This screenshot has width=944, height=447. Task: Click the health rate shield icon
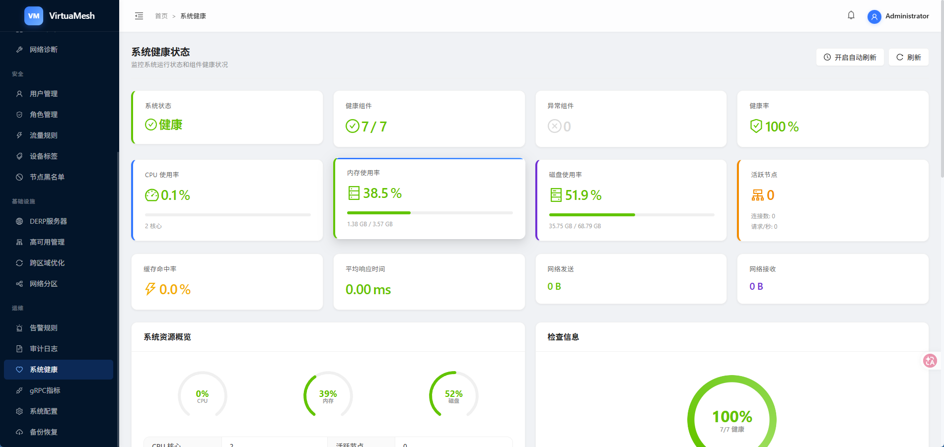click(x=756, y=126)
